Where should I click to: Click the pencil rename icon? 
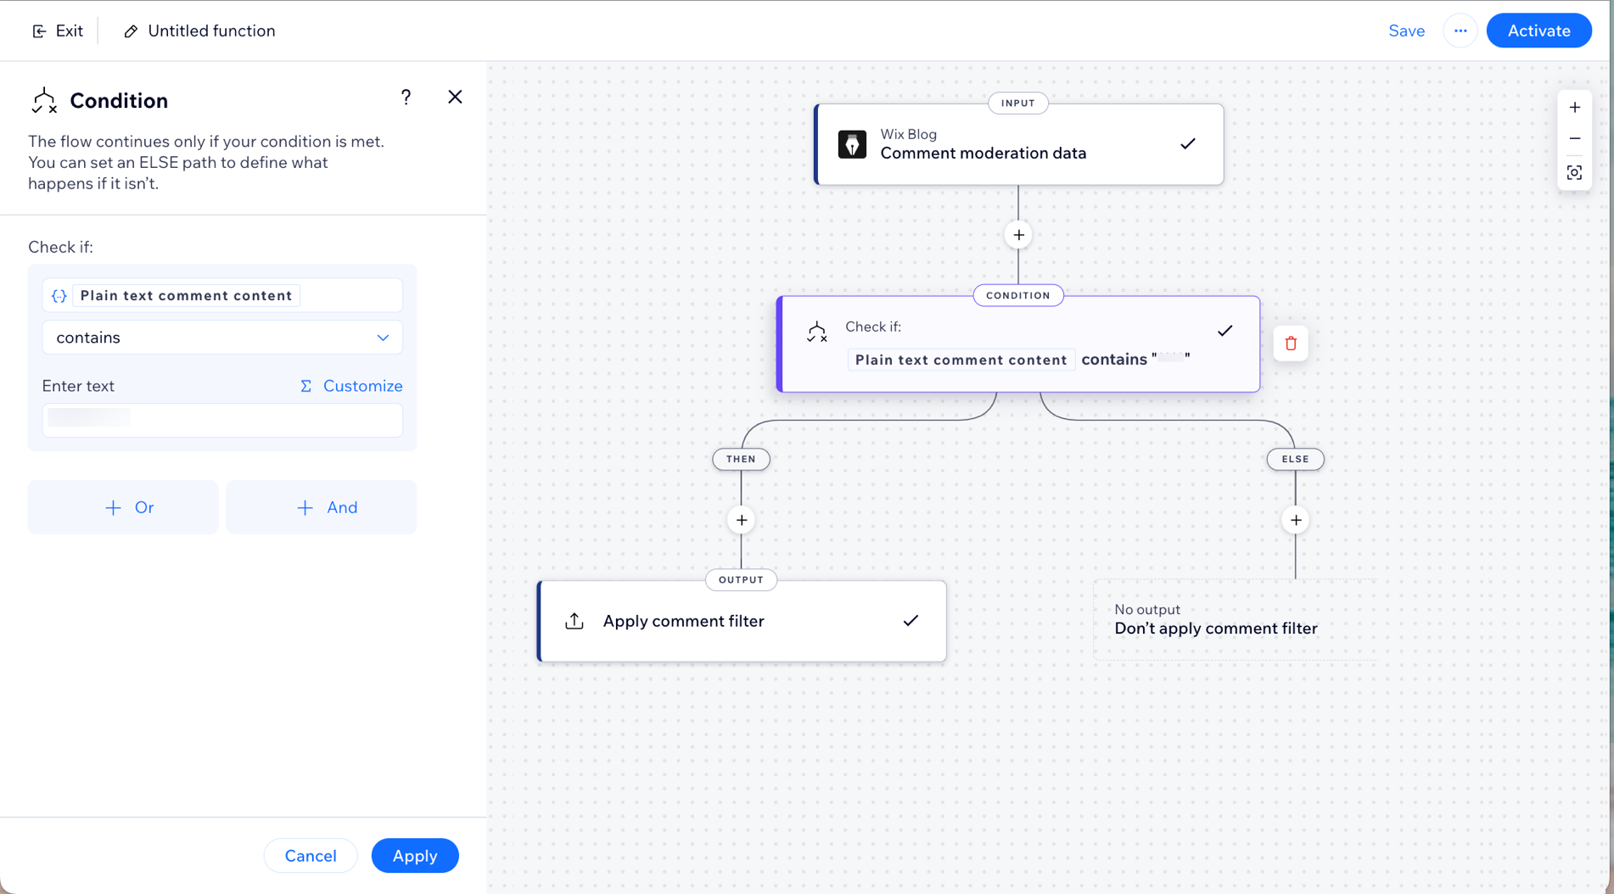click(131, 31)
